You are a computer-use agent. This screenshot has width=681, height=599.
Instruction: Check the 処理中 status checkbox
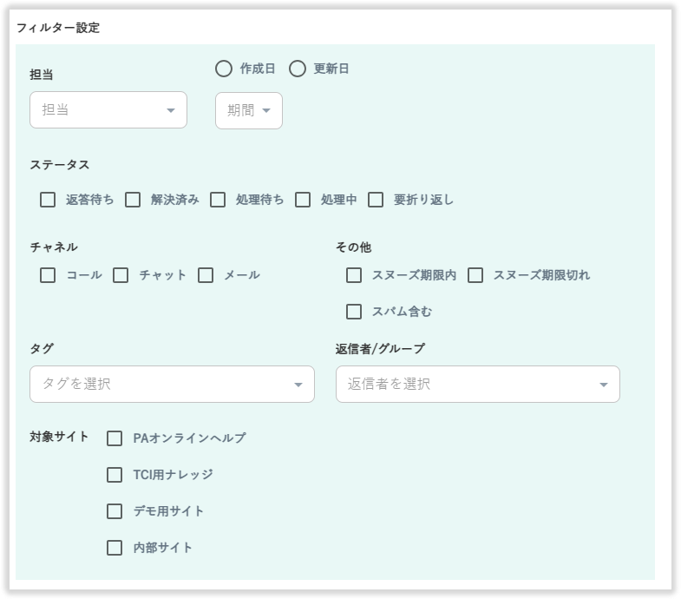pos(303,200)
